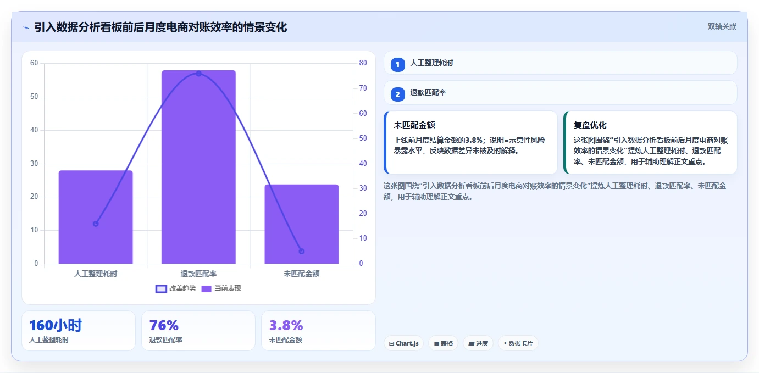
Task: Click the icon in the 表格 tag
Action: click(436, 343)
